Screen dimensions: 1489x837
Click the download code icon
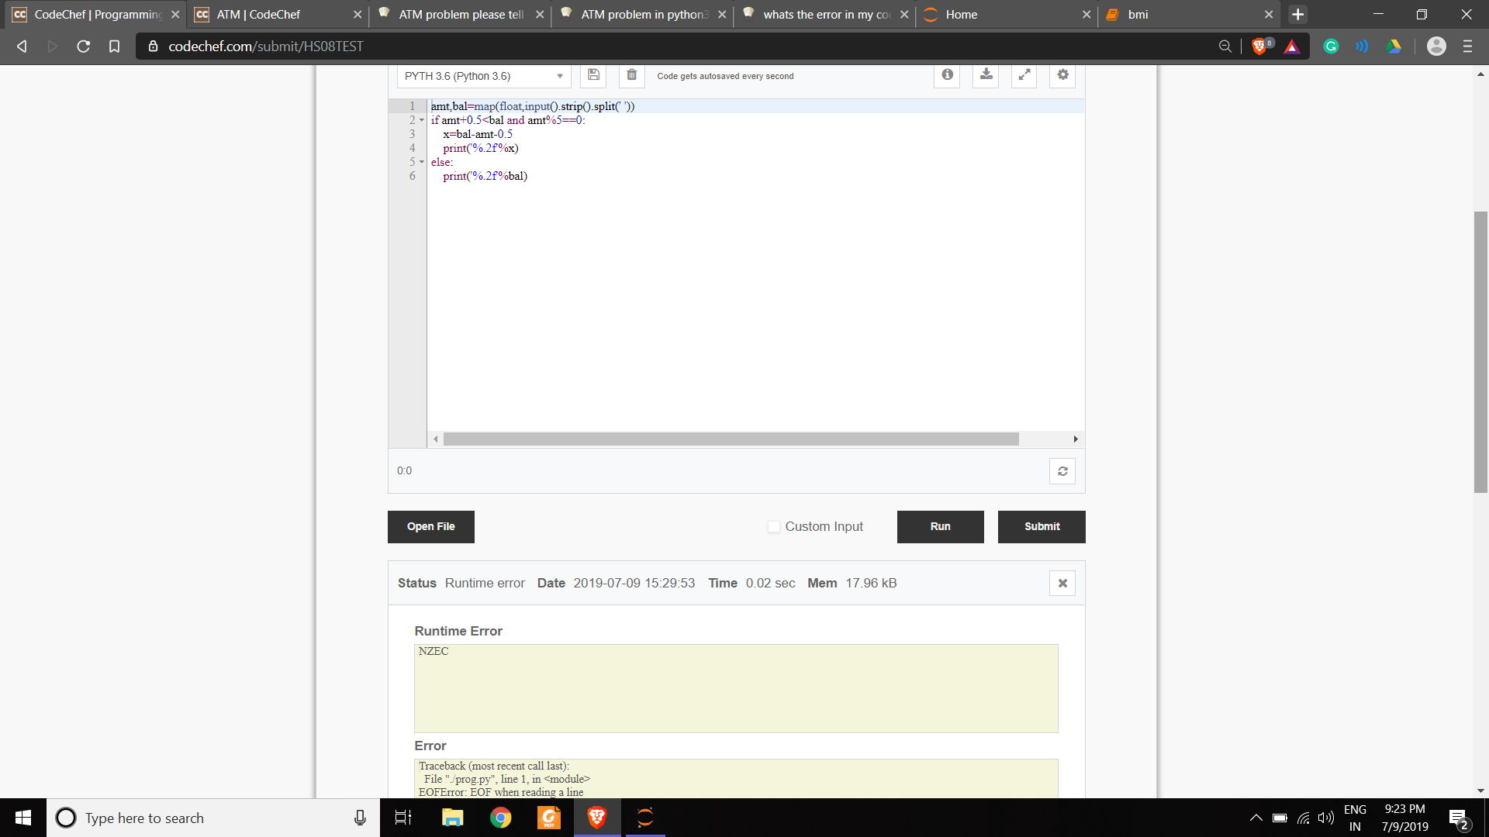pos(986,75)
